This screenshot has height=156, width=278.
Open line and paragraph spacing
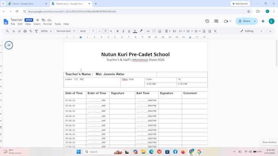coord(175,31)
